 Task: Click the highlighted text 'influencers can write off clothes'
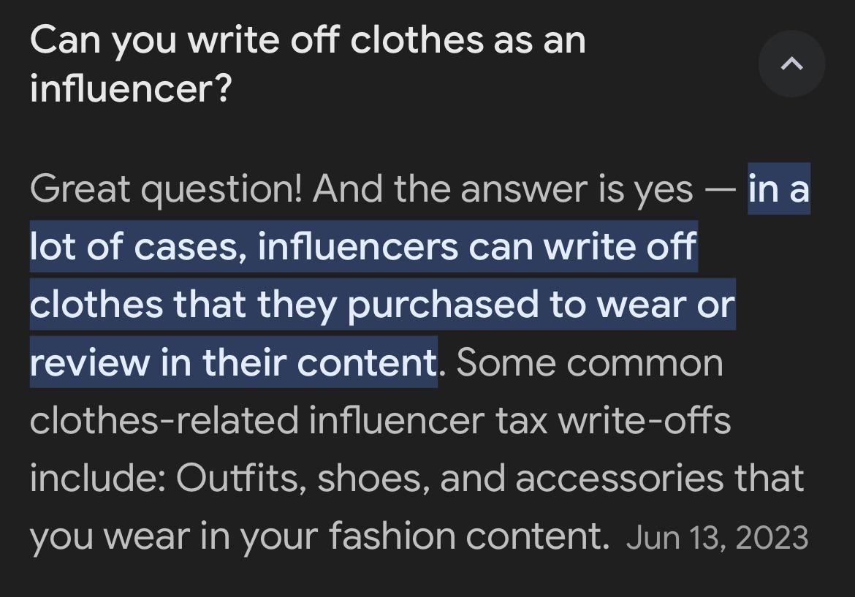pyautogui.click(x=475, y=247)
